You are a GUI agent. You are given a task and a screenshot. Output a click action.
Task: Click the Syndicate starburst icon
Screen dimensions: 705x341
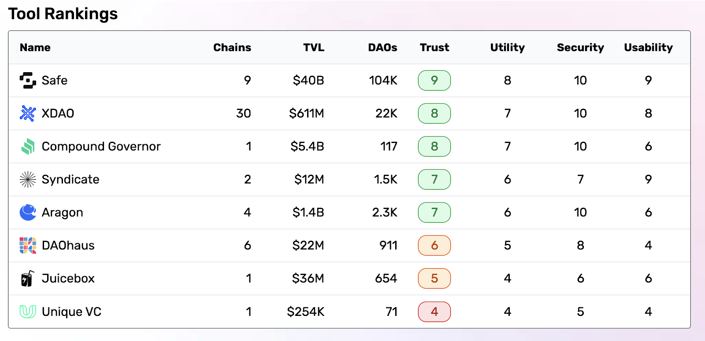tap(28, 180)
